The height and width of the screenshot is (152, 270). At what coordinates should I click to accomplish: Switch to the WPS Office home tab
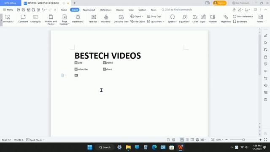pos(10,3)
